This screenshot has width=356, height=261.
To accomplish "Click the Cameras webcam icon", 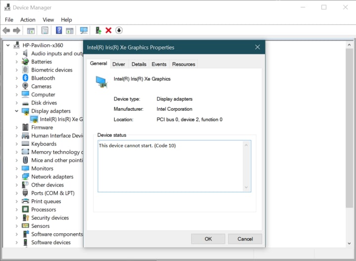I will [25, 86].
